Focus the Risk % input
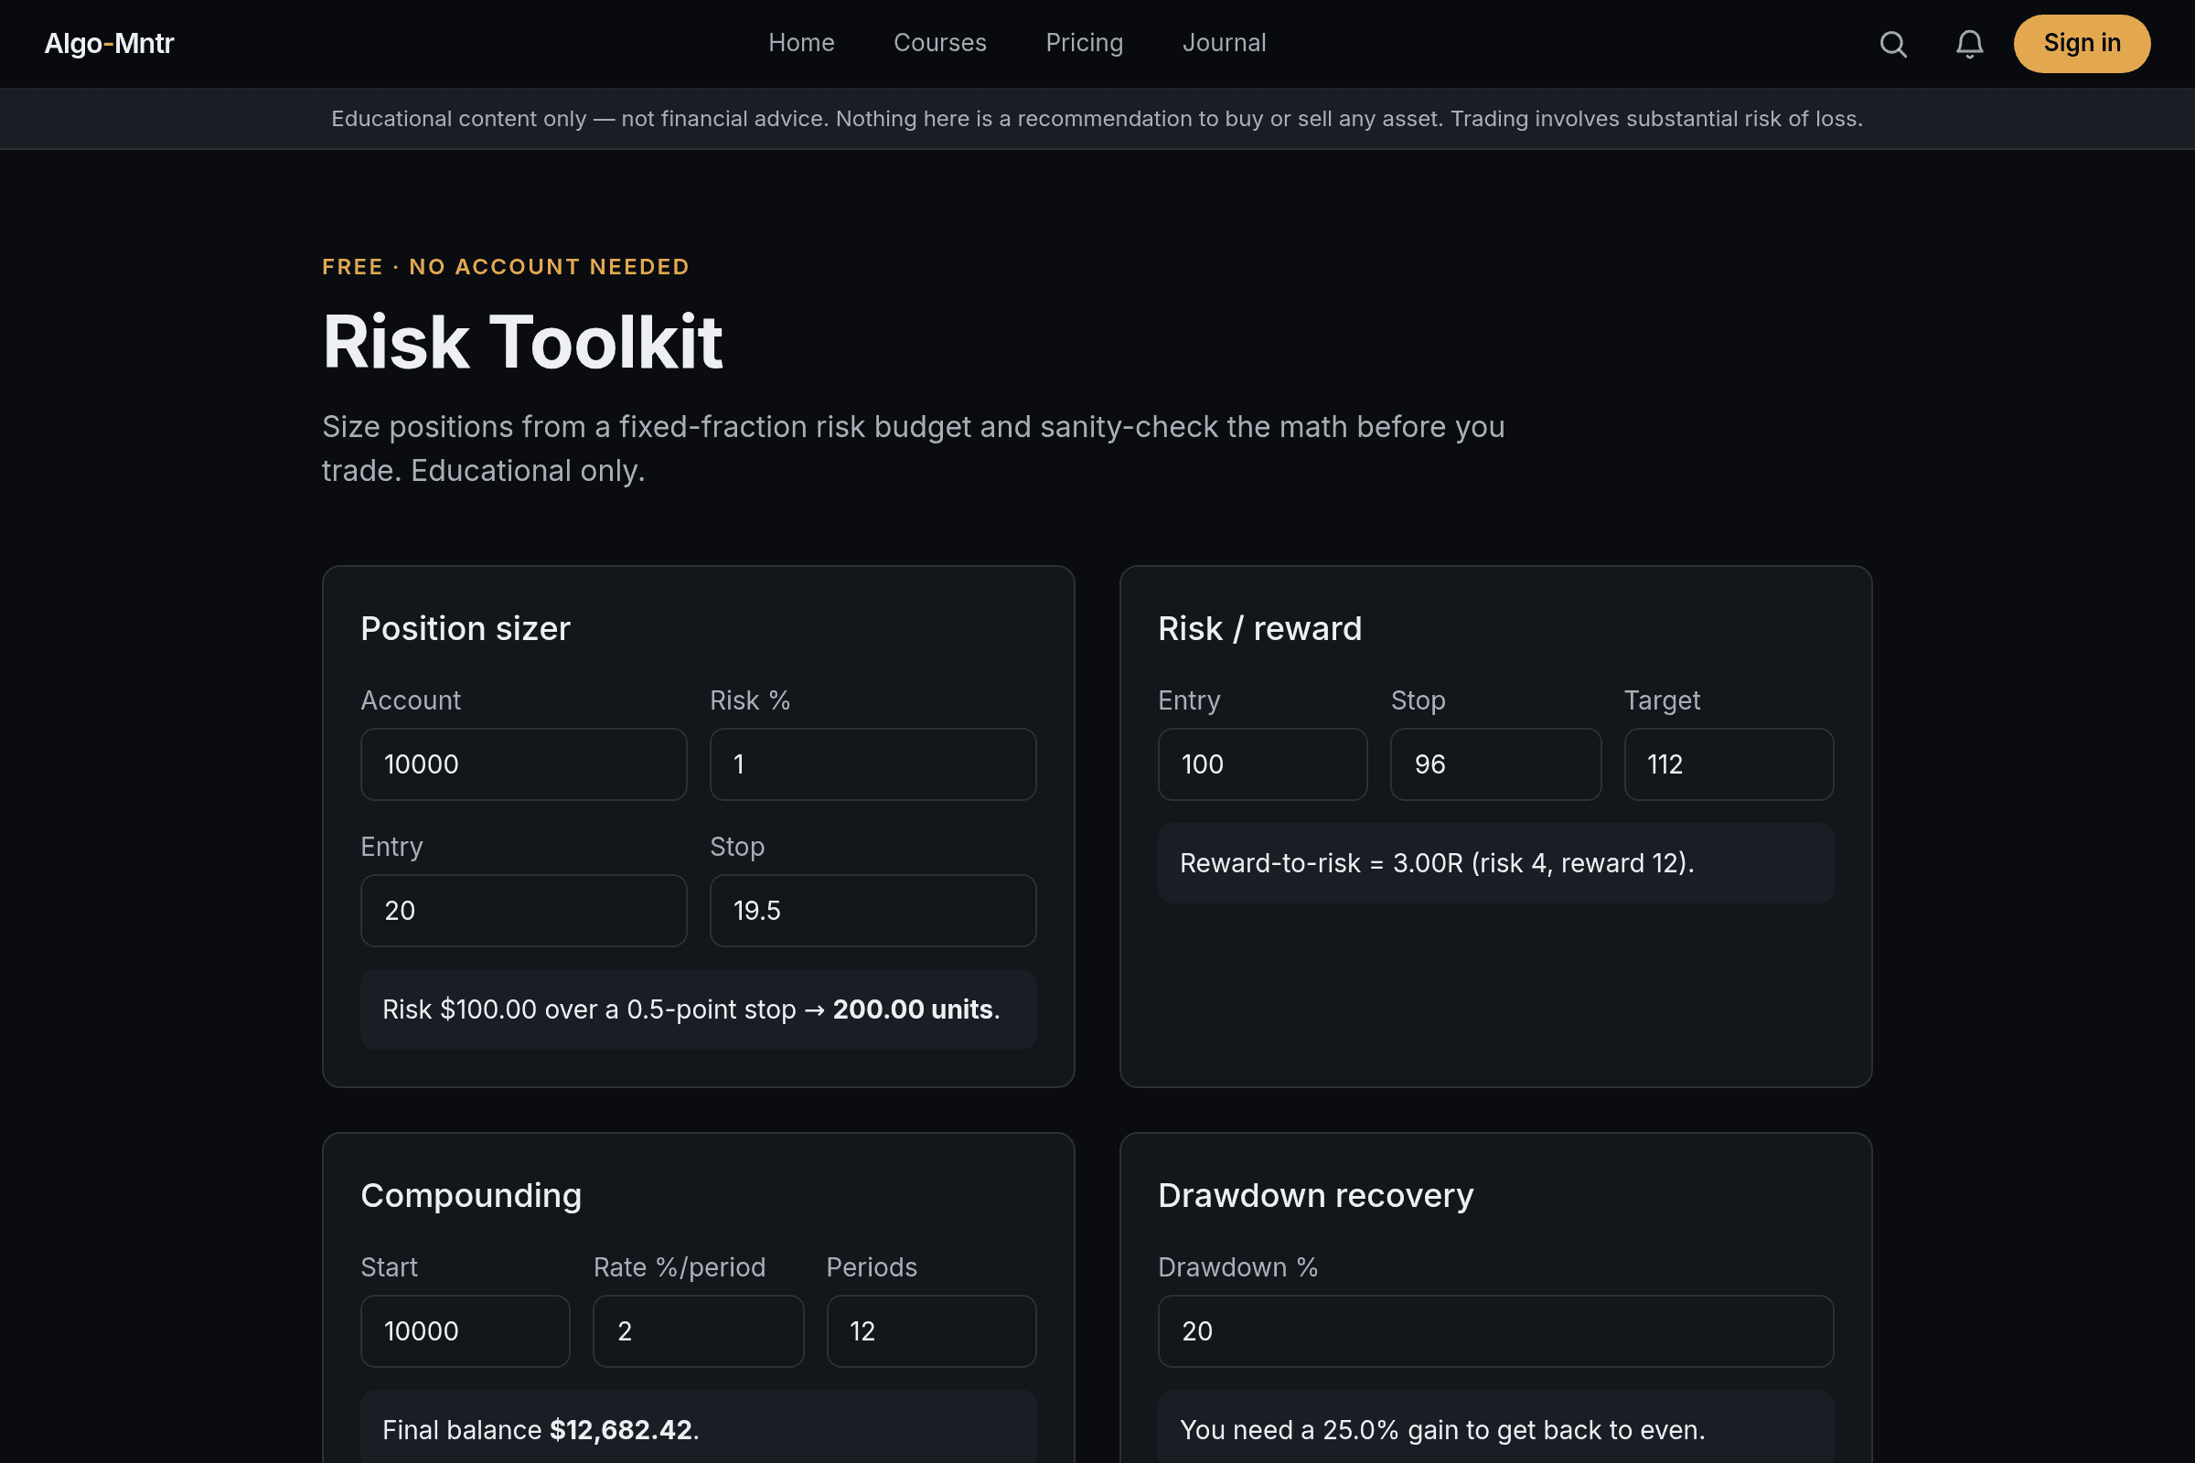Image resolution: width=2195 pixels, height=1463 pixels. tap(873, 764)
